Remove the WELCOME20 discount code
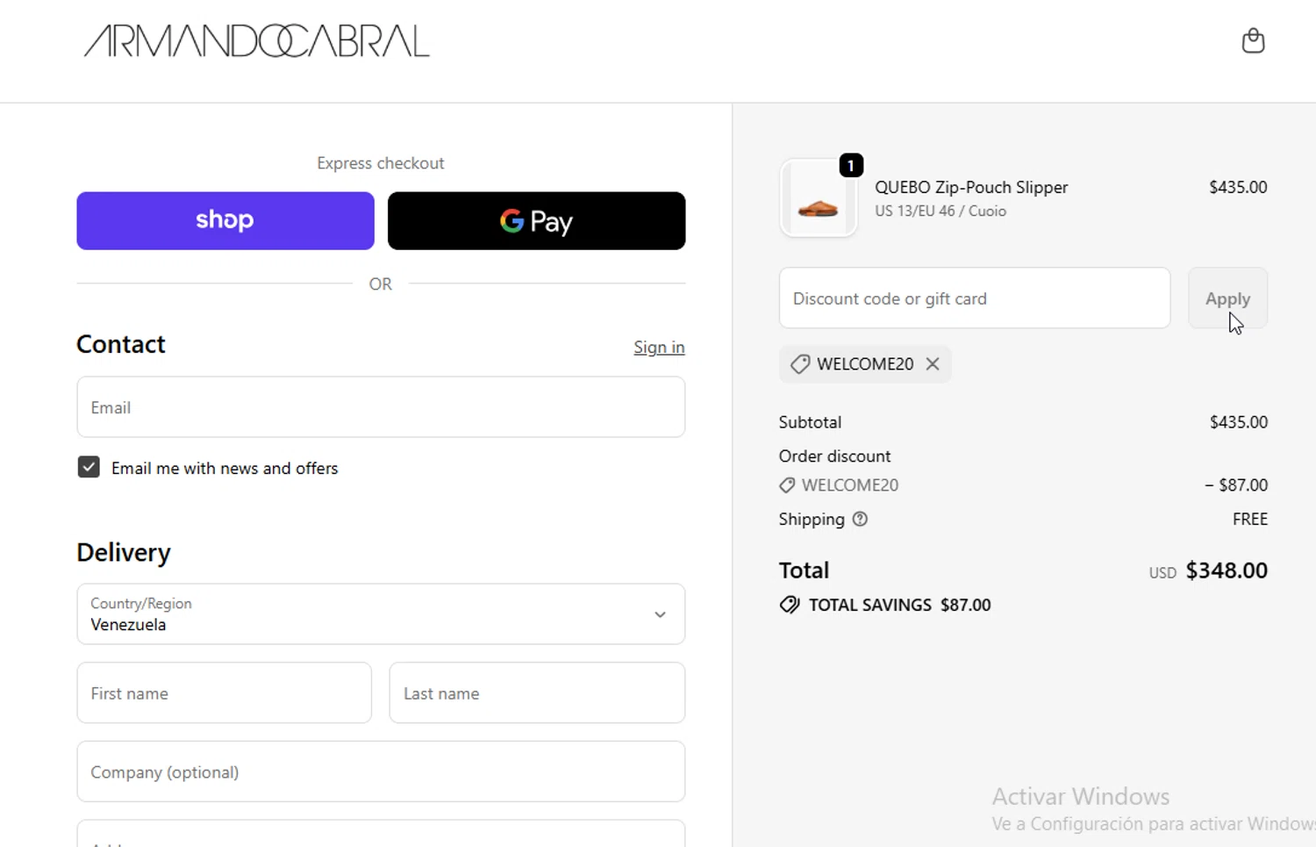Viewport: 1316px width, 847px height. (x=933, y=363)
